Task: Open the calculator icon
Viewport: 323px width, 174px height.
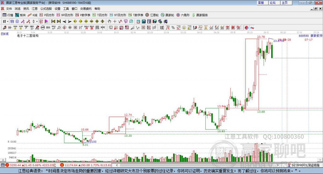Action: pos(144,21)
